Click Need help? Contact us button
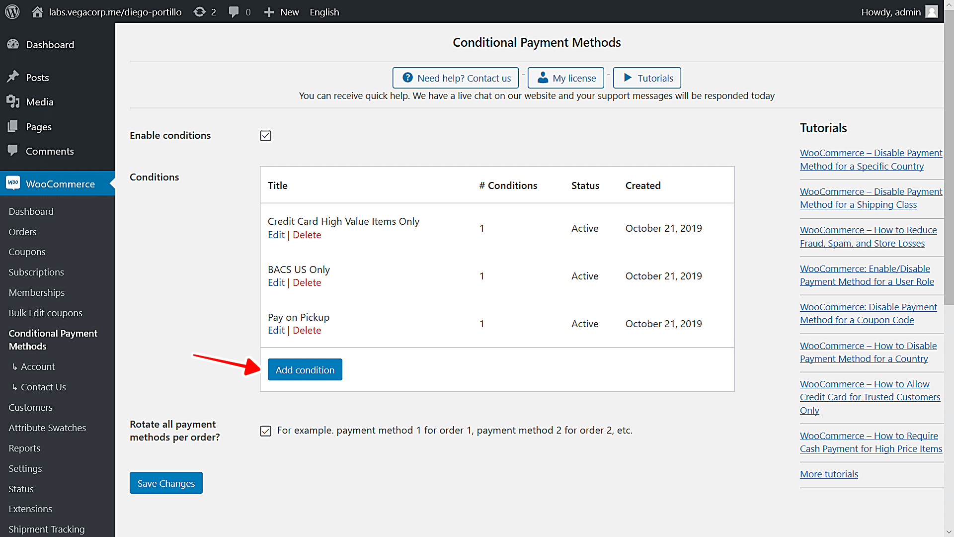The width and height of the screenshot is (954, 537). click(x=456, y=78)
